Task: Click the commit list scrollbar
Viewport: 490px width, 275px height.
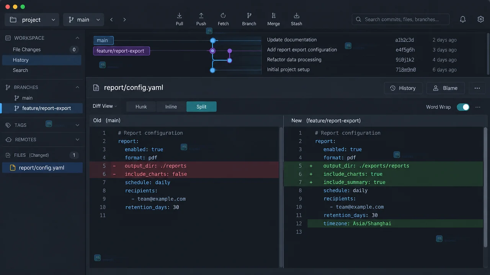Action: point(487,54)
